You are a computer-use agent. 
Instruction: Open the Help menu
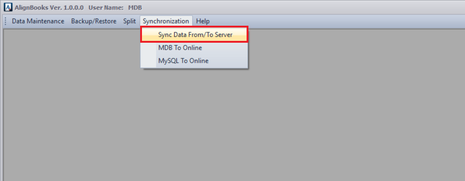[203, 21]
